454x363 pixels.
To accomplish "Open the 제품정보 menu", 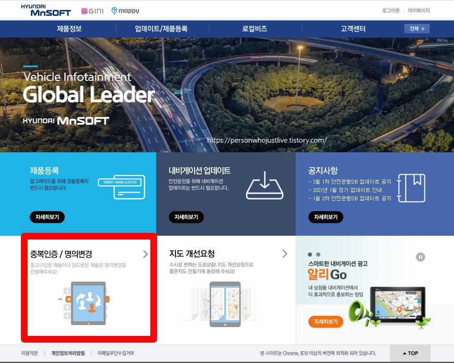I will (69, 29).
